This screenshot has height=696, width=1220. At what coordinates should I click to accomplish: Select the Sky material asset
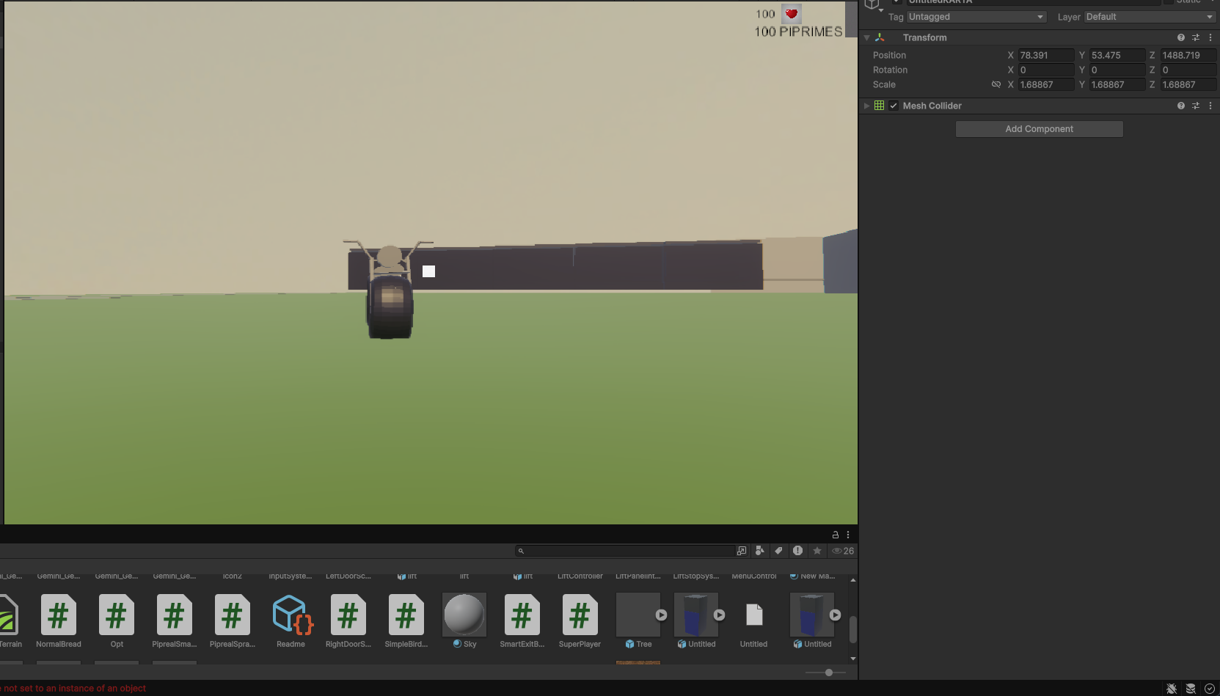(464, 621)
